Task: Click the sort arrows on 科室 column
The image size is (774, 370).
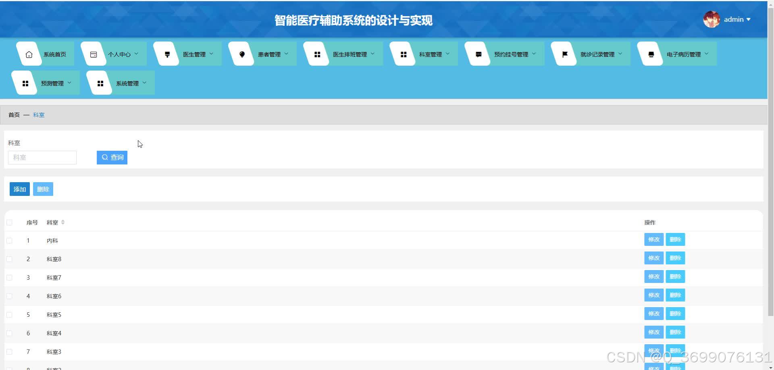Action: (x=63, y=222)
